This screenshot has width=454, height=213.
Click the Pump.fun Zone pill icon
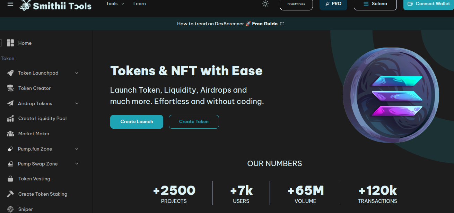(x=10, y=149)
